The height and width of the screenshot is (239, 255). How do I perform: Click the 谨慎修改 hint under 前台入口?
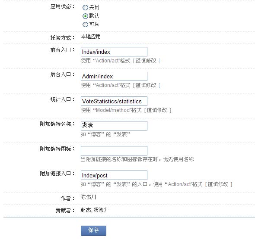point(146,61)
